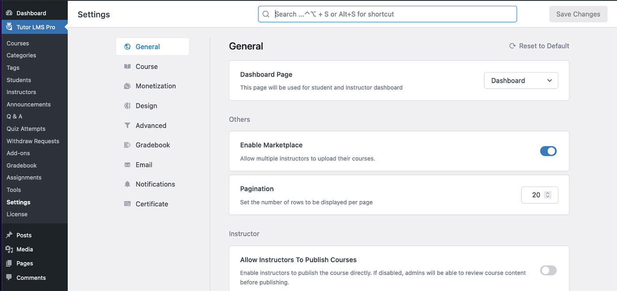Click the Save Changes button
The image size is (617, 291).
tap(578, 14)
